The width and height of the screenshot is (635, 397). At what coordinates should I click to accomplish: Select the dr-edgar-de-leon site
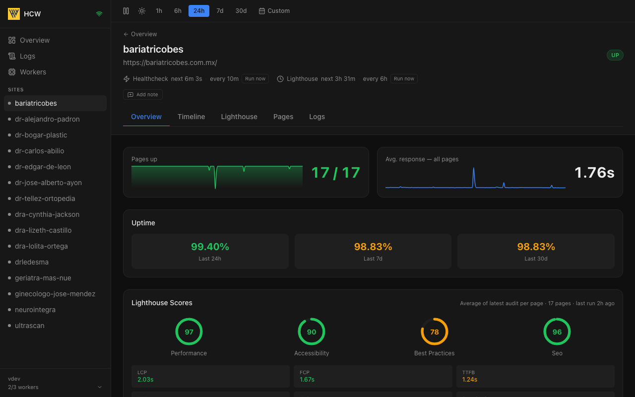[x=55, y=167]
